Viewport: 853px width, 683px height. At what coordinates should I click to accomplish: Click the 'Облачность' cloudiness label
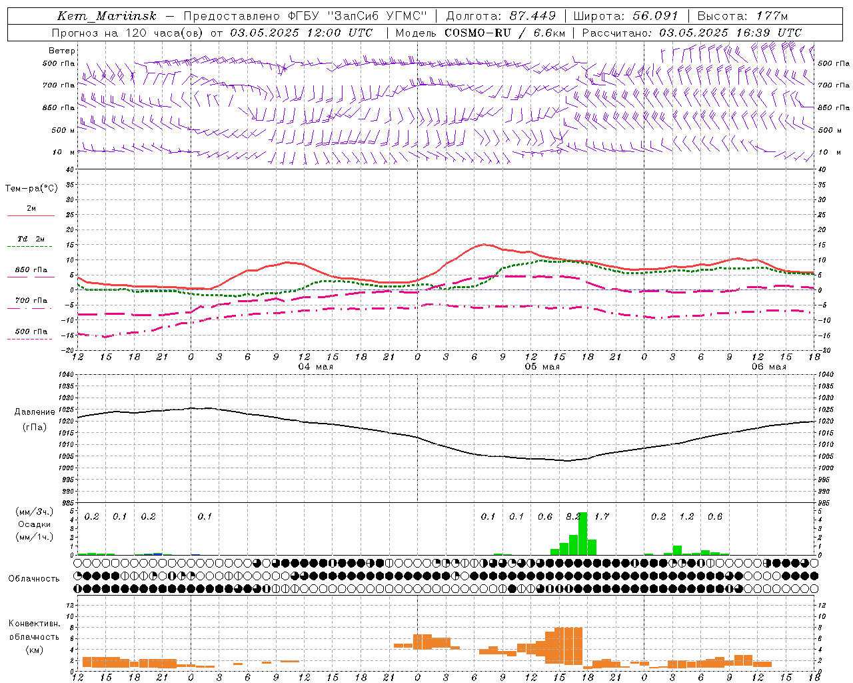(34, 579)
